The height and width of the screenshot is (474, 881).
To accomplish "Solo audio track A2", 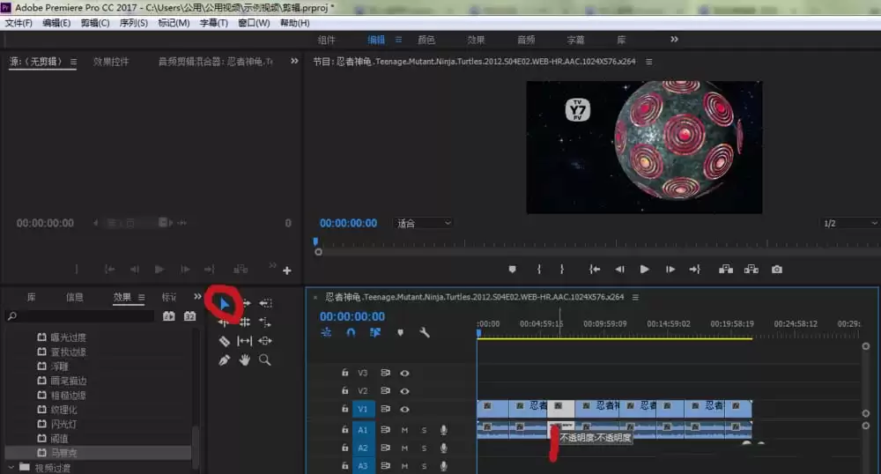I will coord(424,448).
